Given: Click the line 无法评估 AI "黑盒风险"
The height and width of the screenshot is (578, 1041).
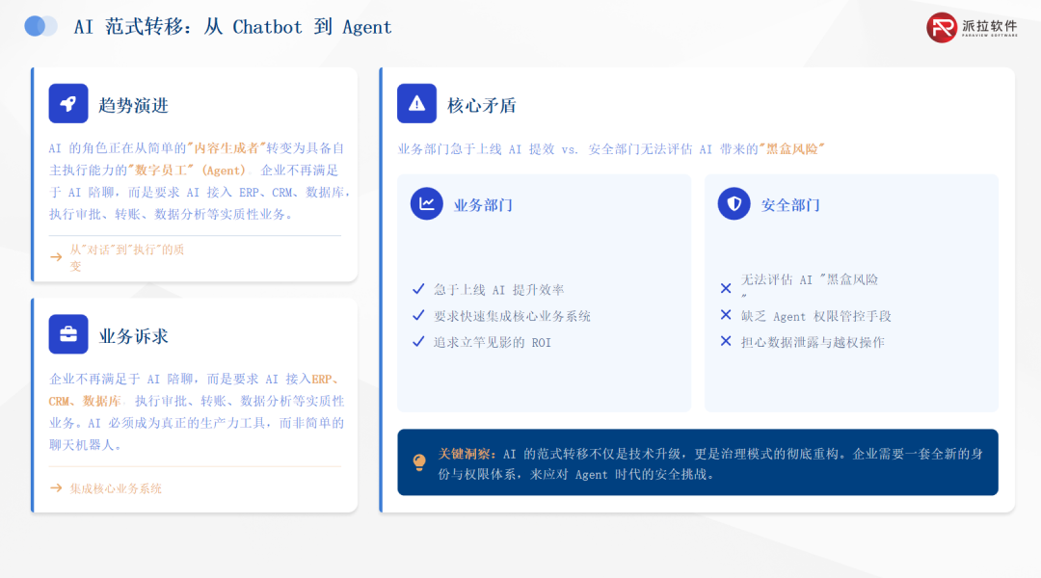Looking at the screenshot, I should pos(810,287).
